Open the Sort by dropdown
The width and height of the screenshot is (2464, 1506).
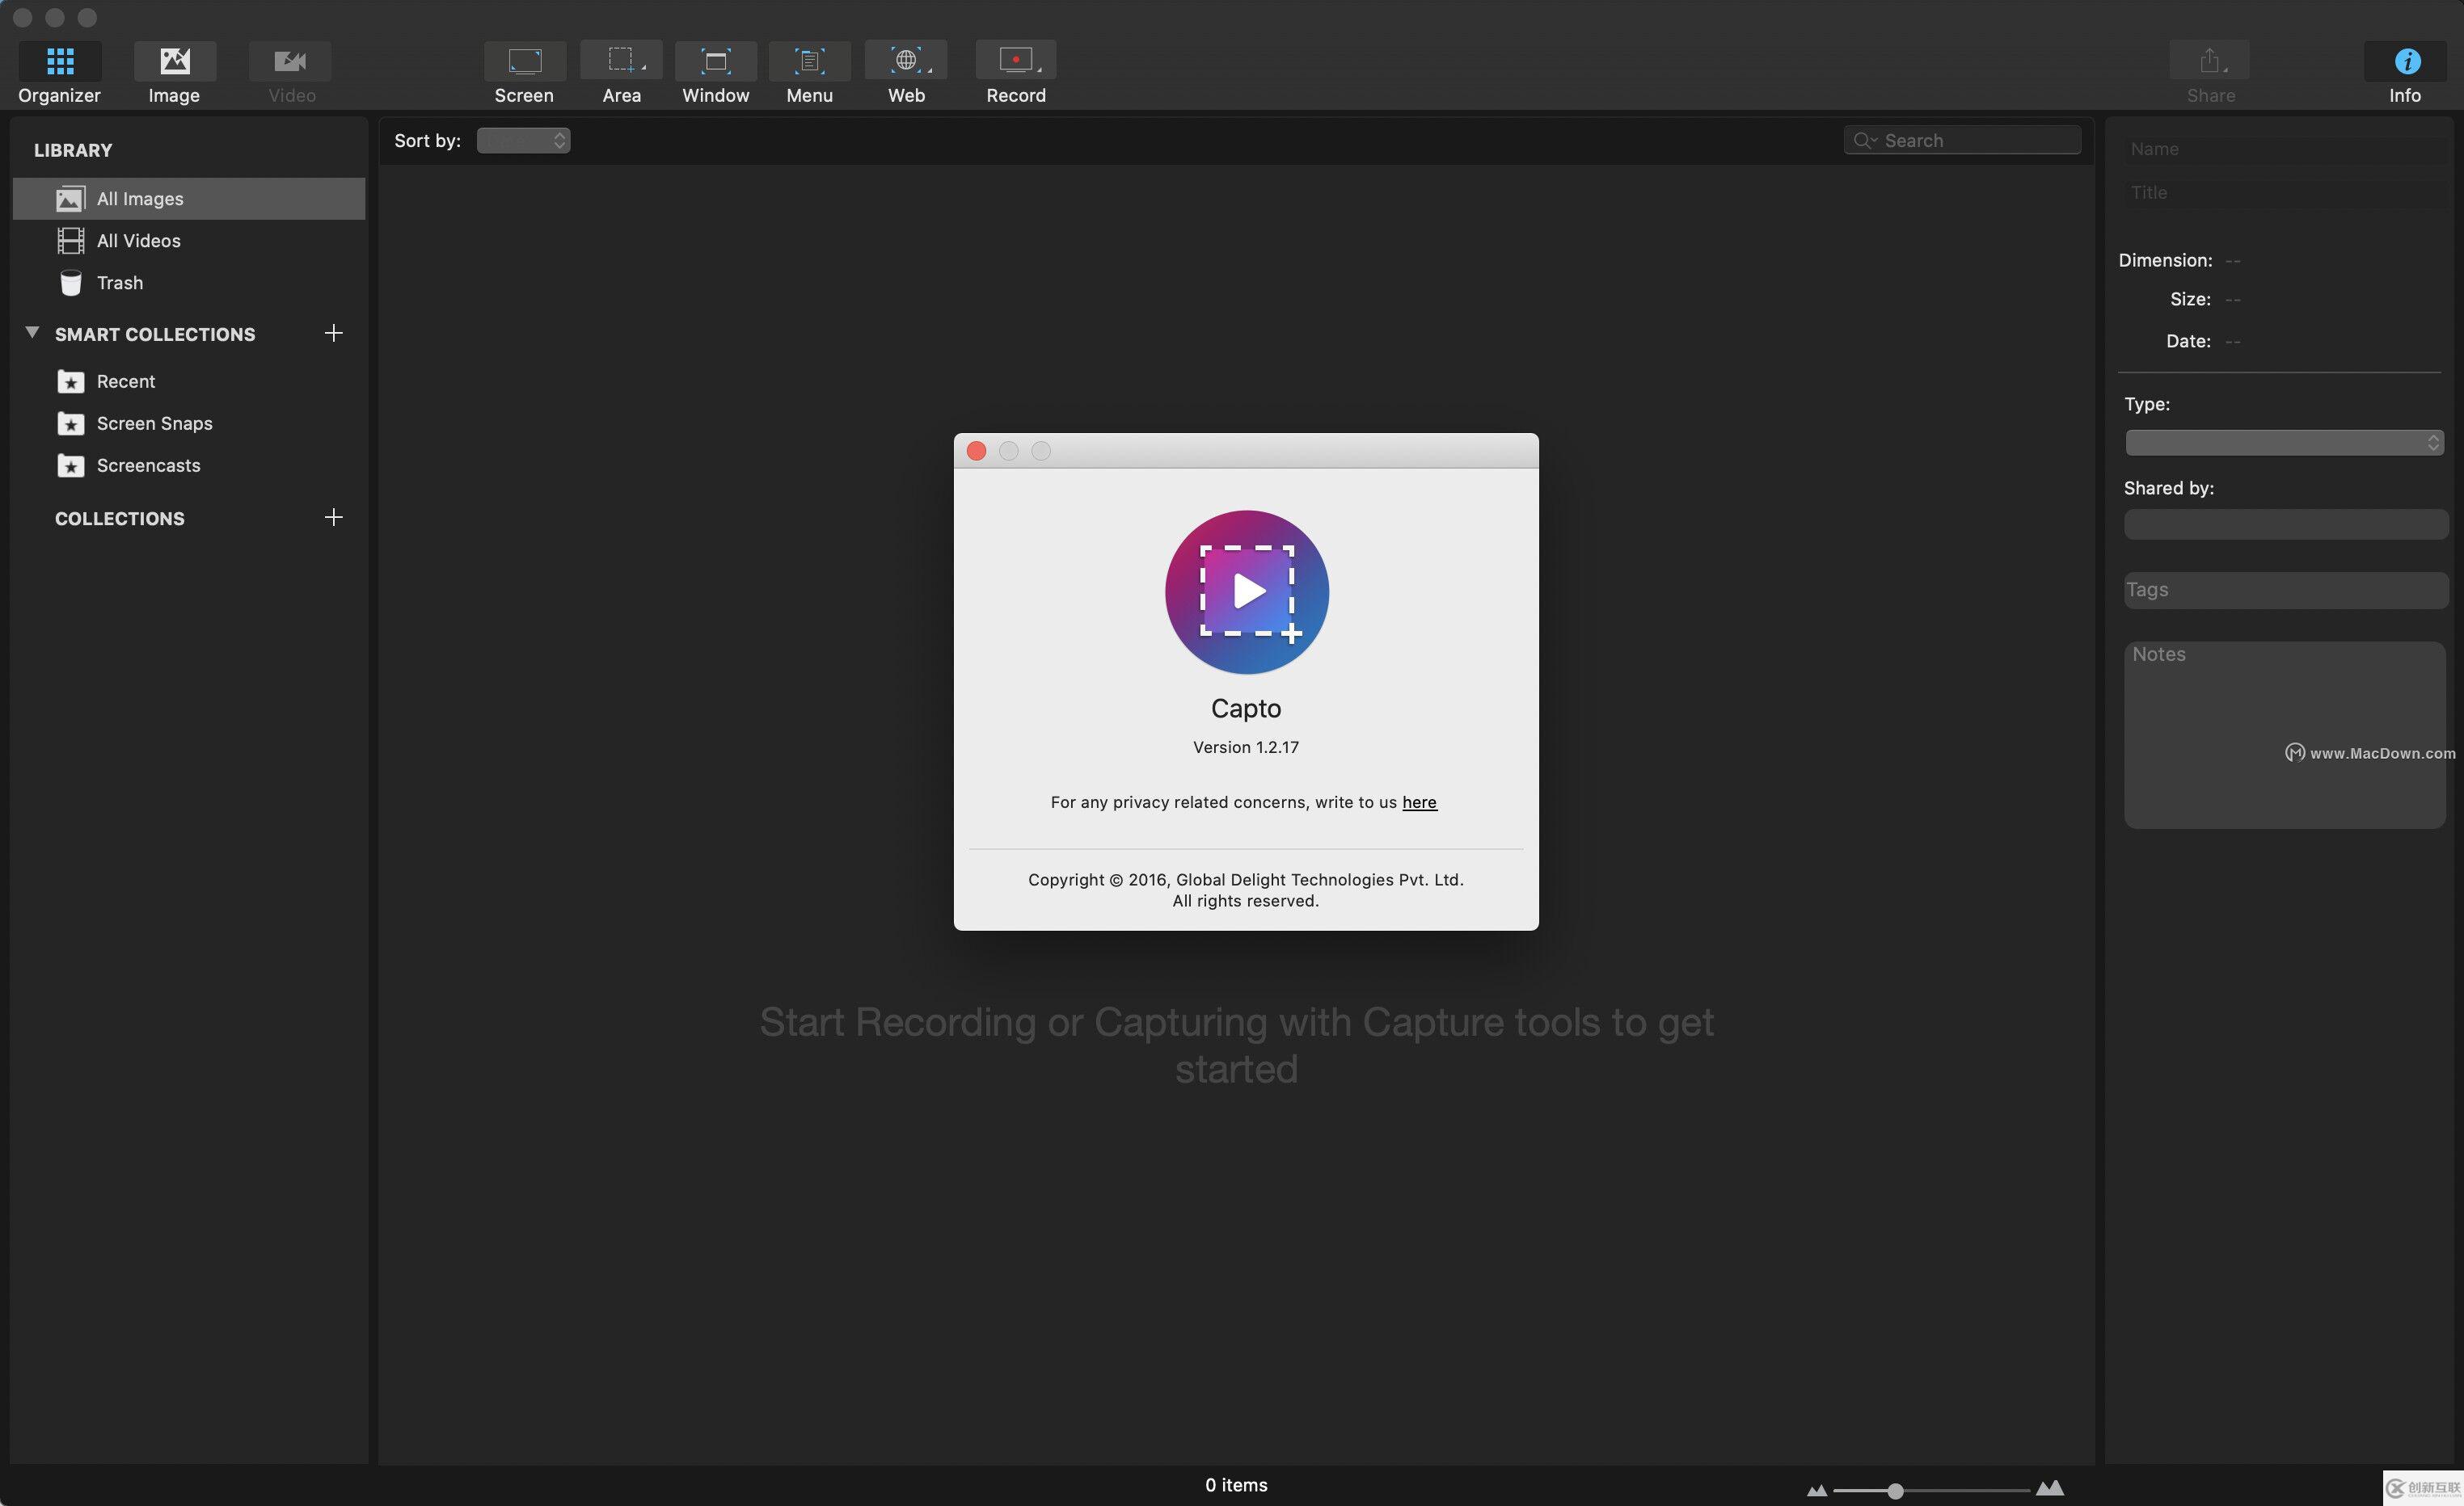click(523, 141)
